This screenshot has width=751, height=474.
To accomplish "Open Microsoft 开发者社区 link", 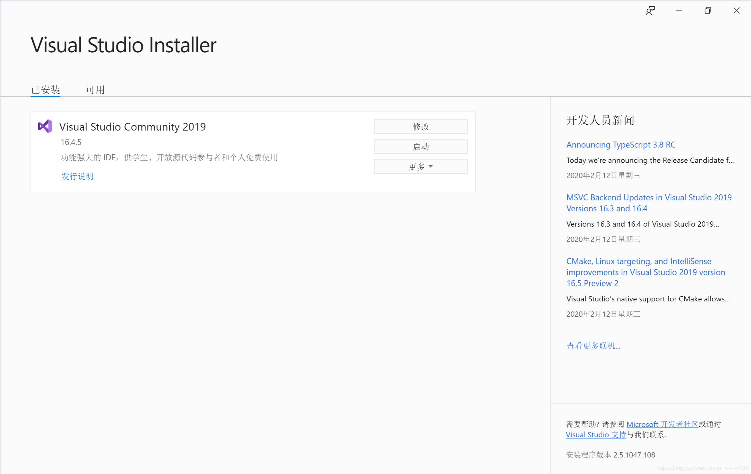I will click(662, 424).
